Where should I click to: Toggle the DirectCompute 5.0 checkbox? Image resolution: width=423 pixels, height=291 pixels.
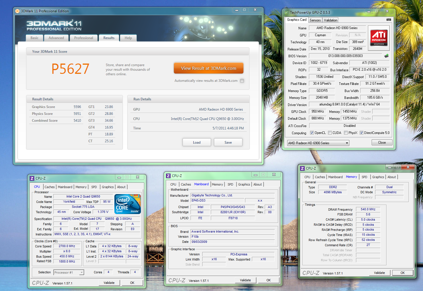(361, 133)
